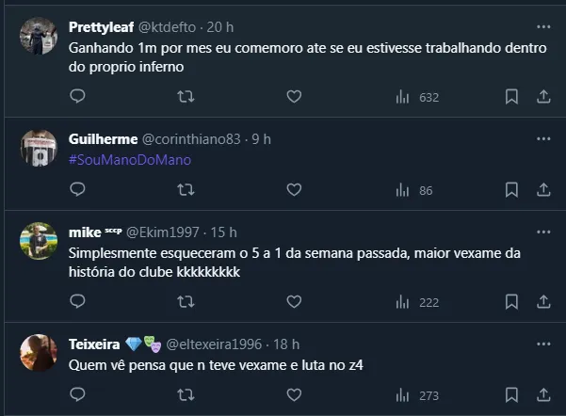The height and width of the screenshot is (416, 566).
Task: Reply to Teixeira's tweet
Action: 78,395
